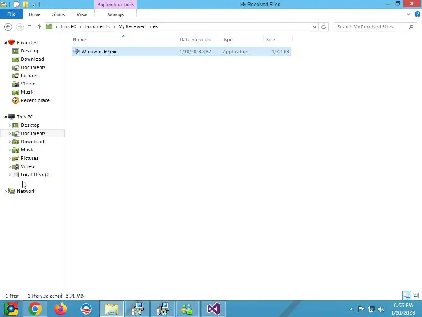Viewport: 422px width, 317px height.
Task: Select the Windwos 69.exe file
Action: (x=181, y=52)
